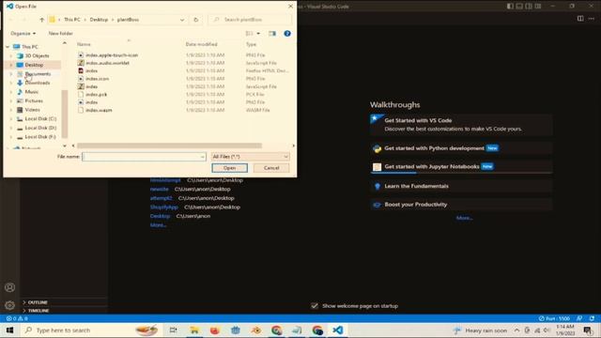The width and height of the screenshot is (601, 338).
Task: Open the File name history dropdown arrow
Action: (x=203, y=157)
